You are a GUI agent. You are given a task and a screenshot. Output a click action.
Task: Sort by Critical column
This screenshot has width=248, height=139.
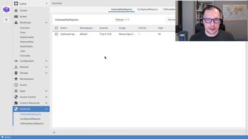[x=143, y=28]
